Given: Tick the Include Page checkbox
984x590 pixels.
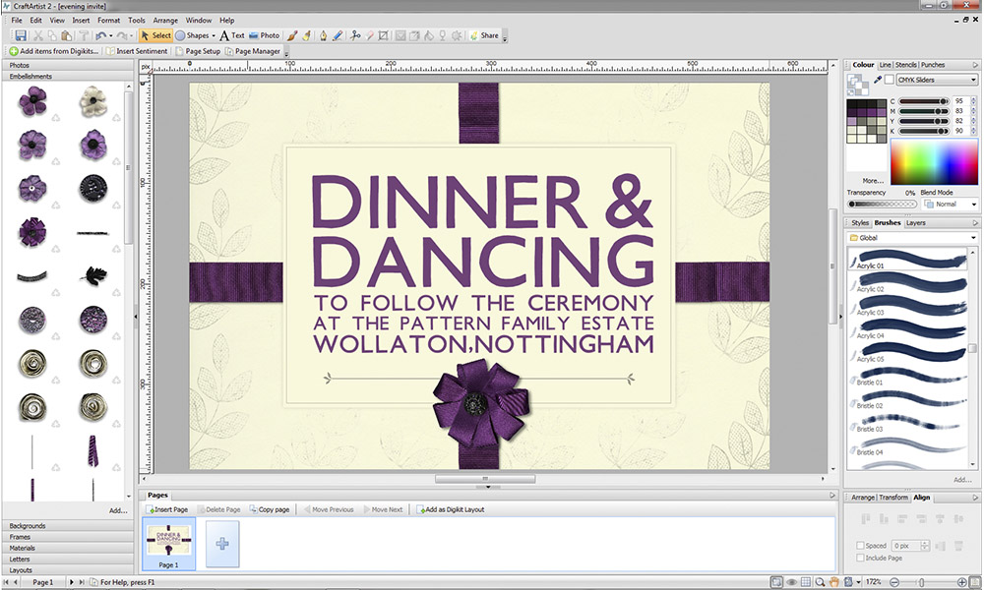Looking at the screenshot, I should [x=861, y=558].
